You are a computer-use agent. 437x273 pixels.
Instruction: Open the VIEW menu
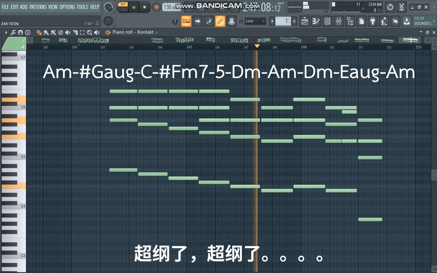53,7
